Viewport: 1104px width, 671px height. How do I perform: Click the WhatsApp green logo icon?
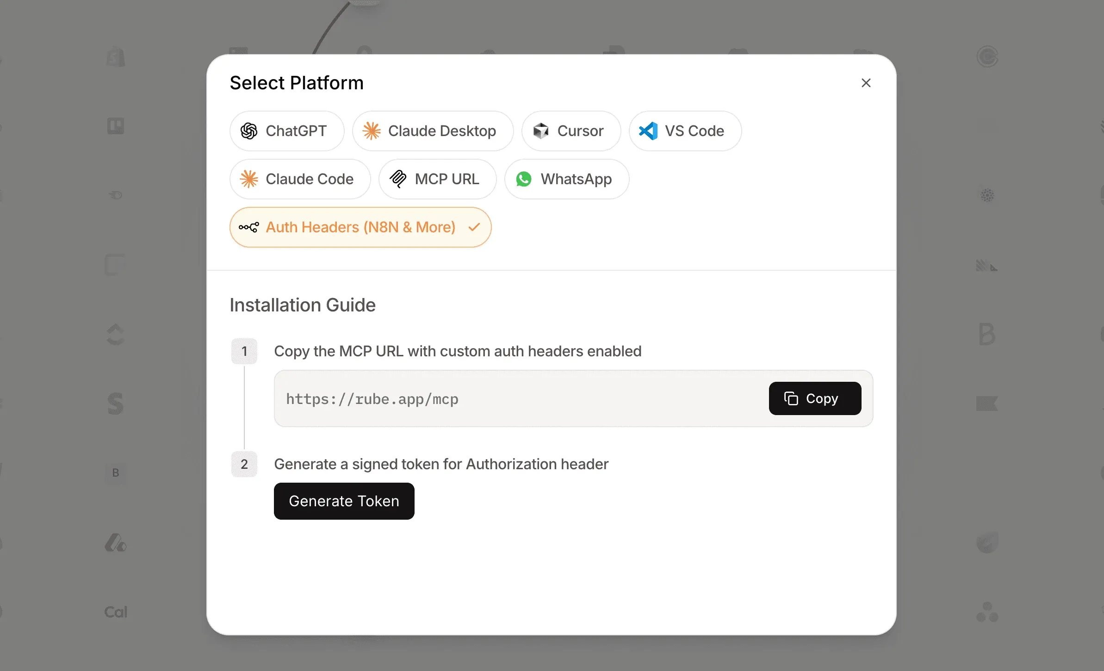click(x=524, y=179)
